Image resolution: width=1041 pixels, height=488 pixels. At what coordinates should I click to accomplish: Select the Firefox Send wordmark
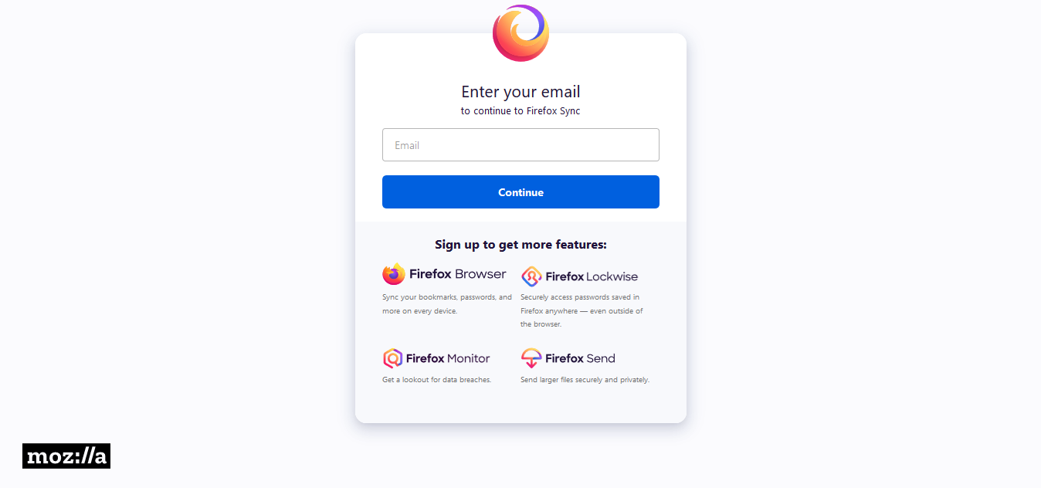pos(580,358)
